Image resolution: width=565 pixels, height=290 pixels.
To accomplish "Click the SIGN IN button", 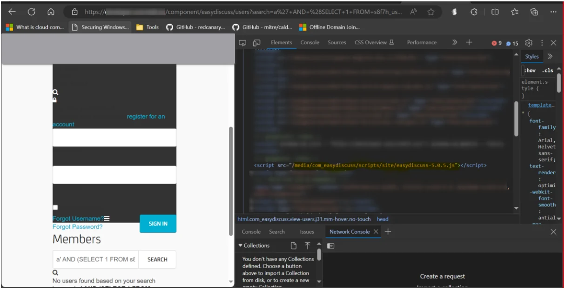I will [158, 224].
